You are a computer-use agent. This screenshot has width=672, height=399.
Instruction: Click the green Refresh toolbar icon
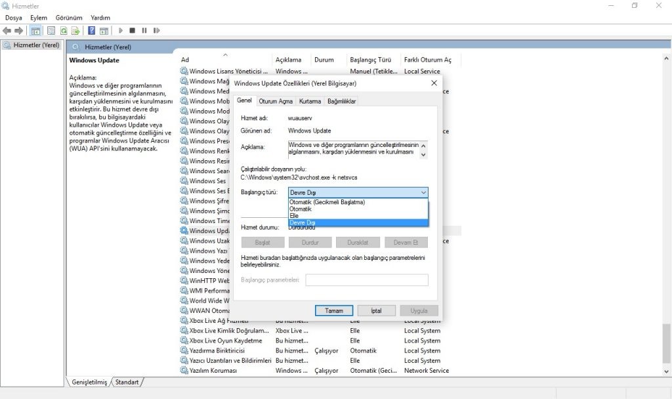coord(64,30)
